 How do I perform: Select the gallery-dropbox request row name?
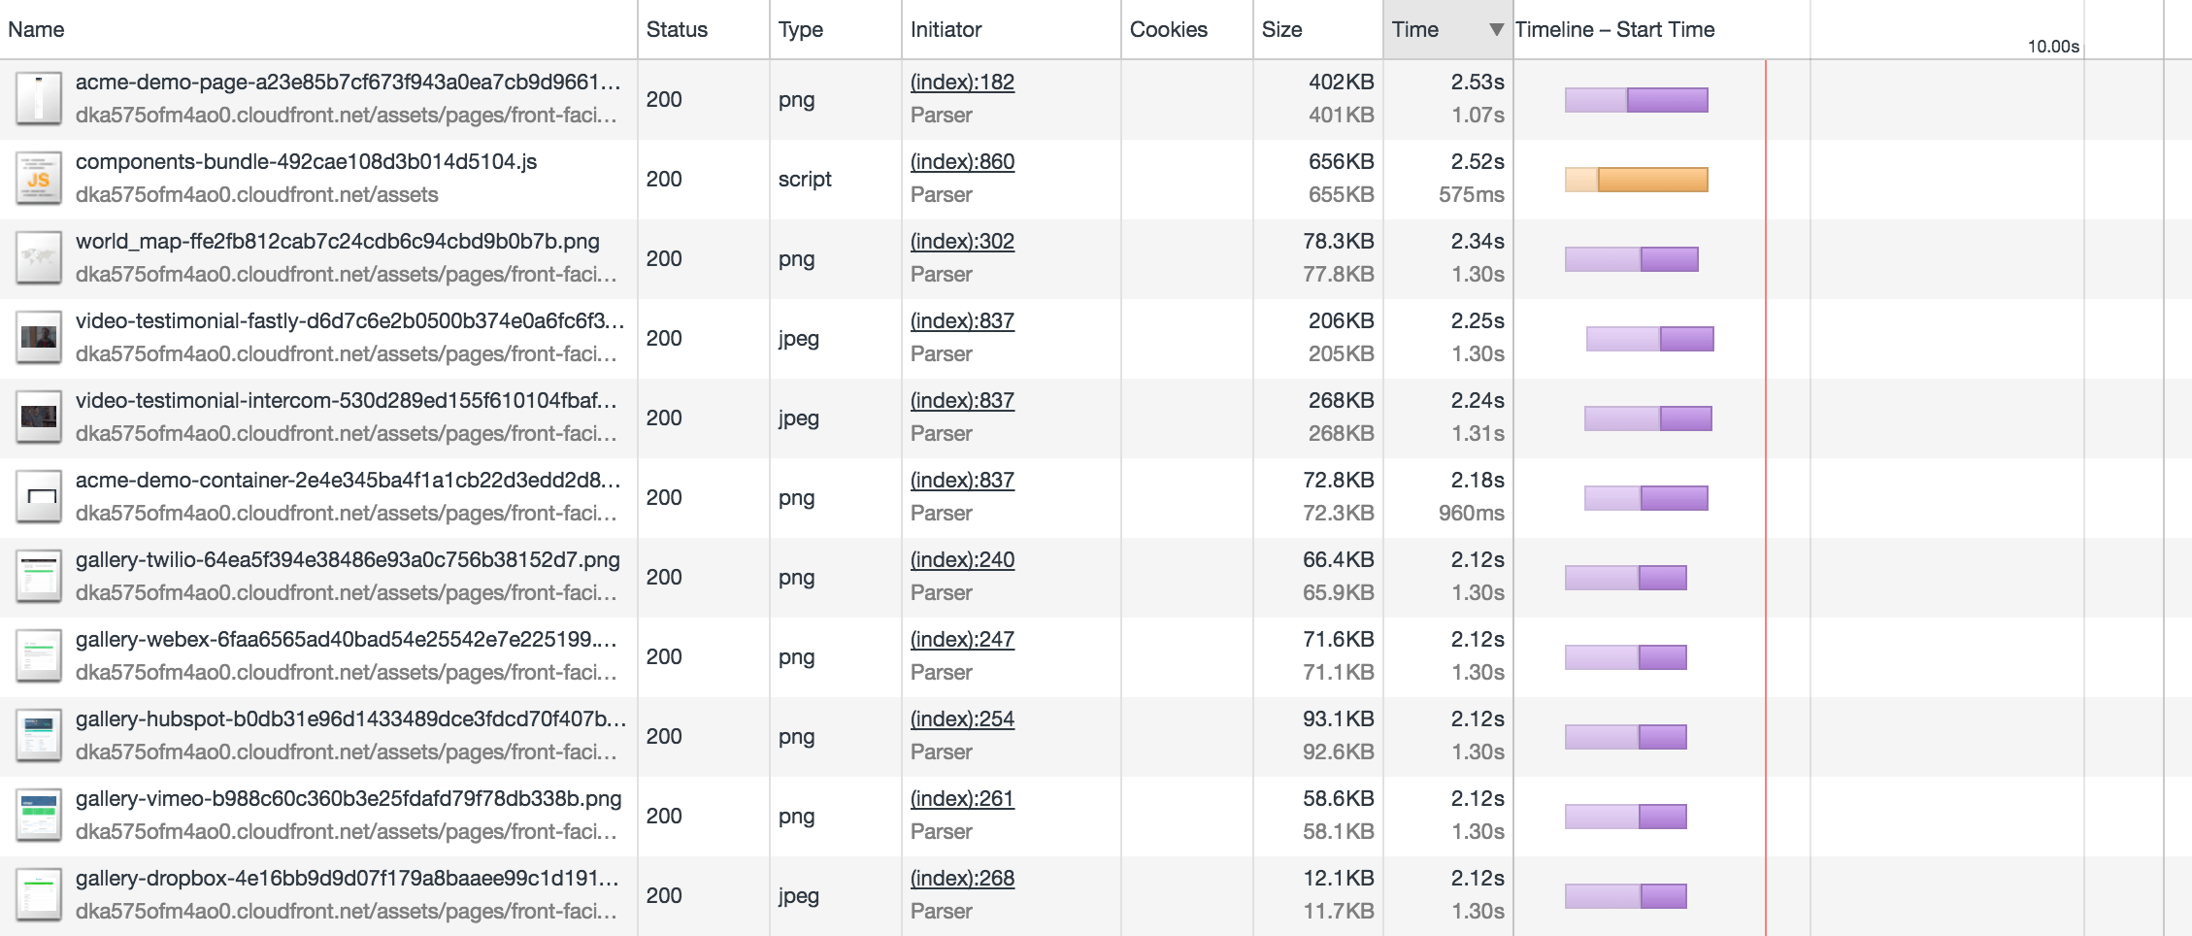(x=347, y=879)
